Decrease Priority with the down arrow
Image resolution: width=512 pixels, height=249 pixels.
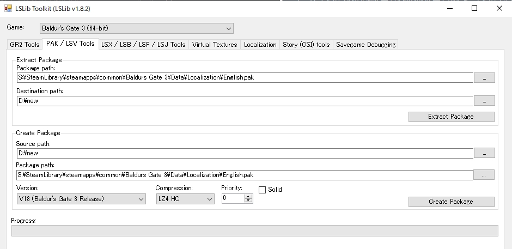pyautogui.click(x=248, y=201)
